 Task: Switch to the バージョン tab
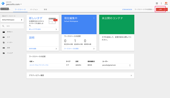coord(34,9)
